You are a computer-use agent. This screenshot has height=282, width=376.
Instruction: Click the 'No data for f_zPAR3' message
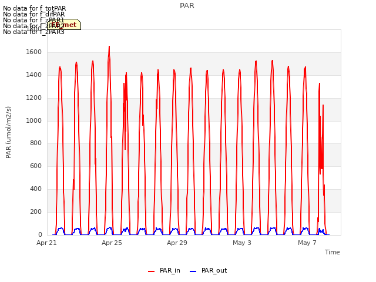[x=34, y=32]
